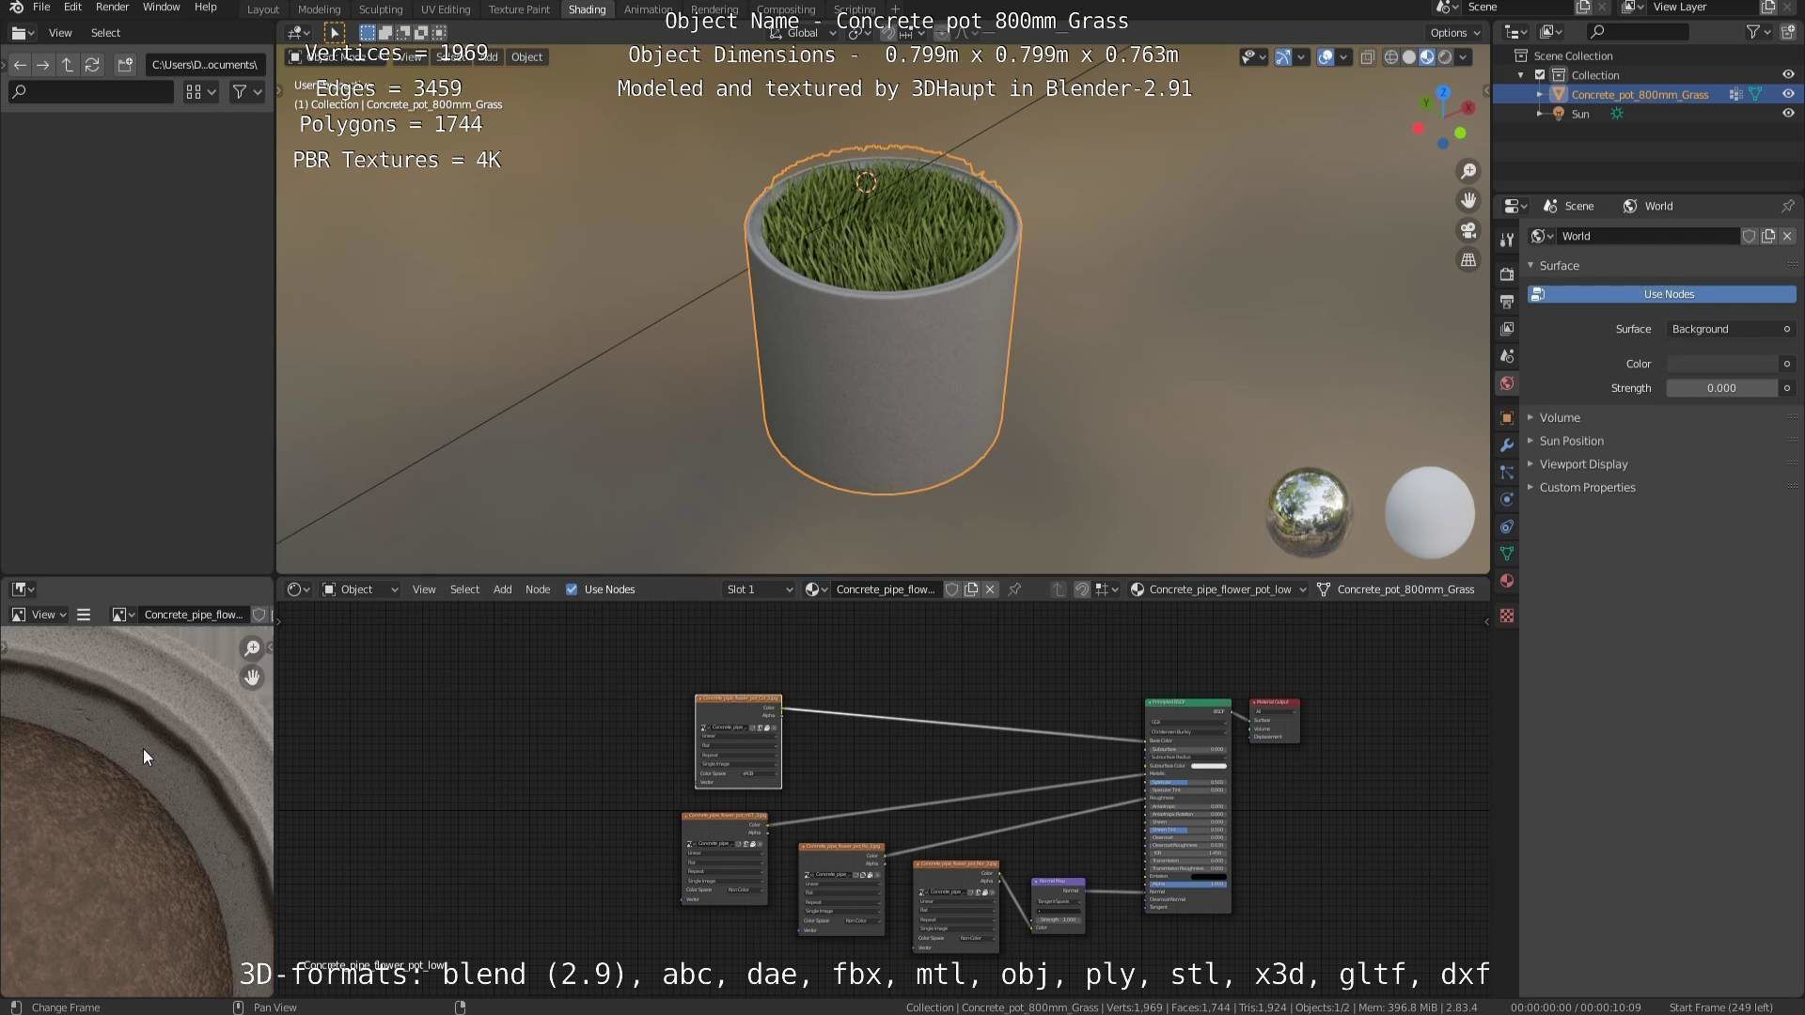The height and width of the screenshot is (1015, 1805).
Task: Click New Collection icon in outliner
Action: tap(1788, 32)
